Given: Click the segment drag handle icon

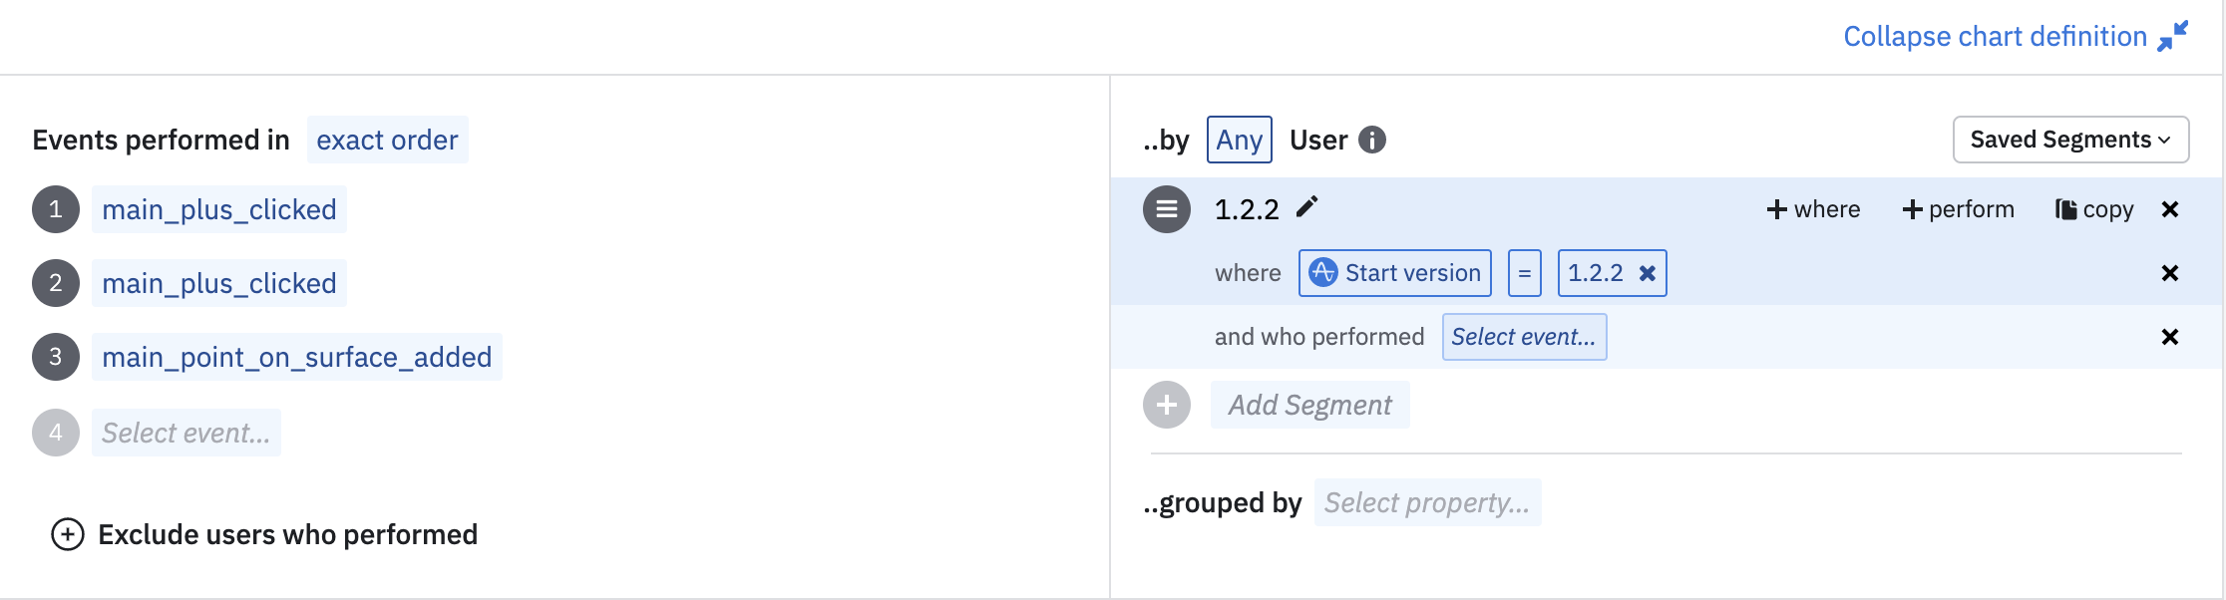Looking at the screenshot, I should click(1167, 209).
